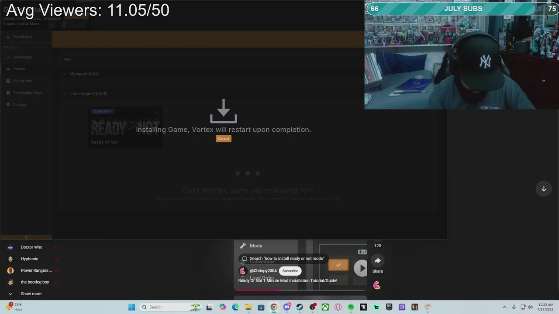Expand Show more subscriptions

coord(31,294)
